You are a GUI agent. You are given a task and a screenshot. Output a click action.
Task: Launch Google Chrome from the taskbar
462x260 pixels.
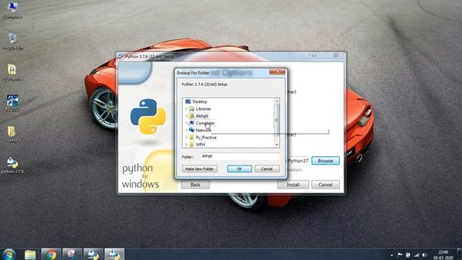tap(51, 254)
